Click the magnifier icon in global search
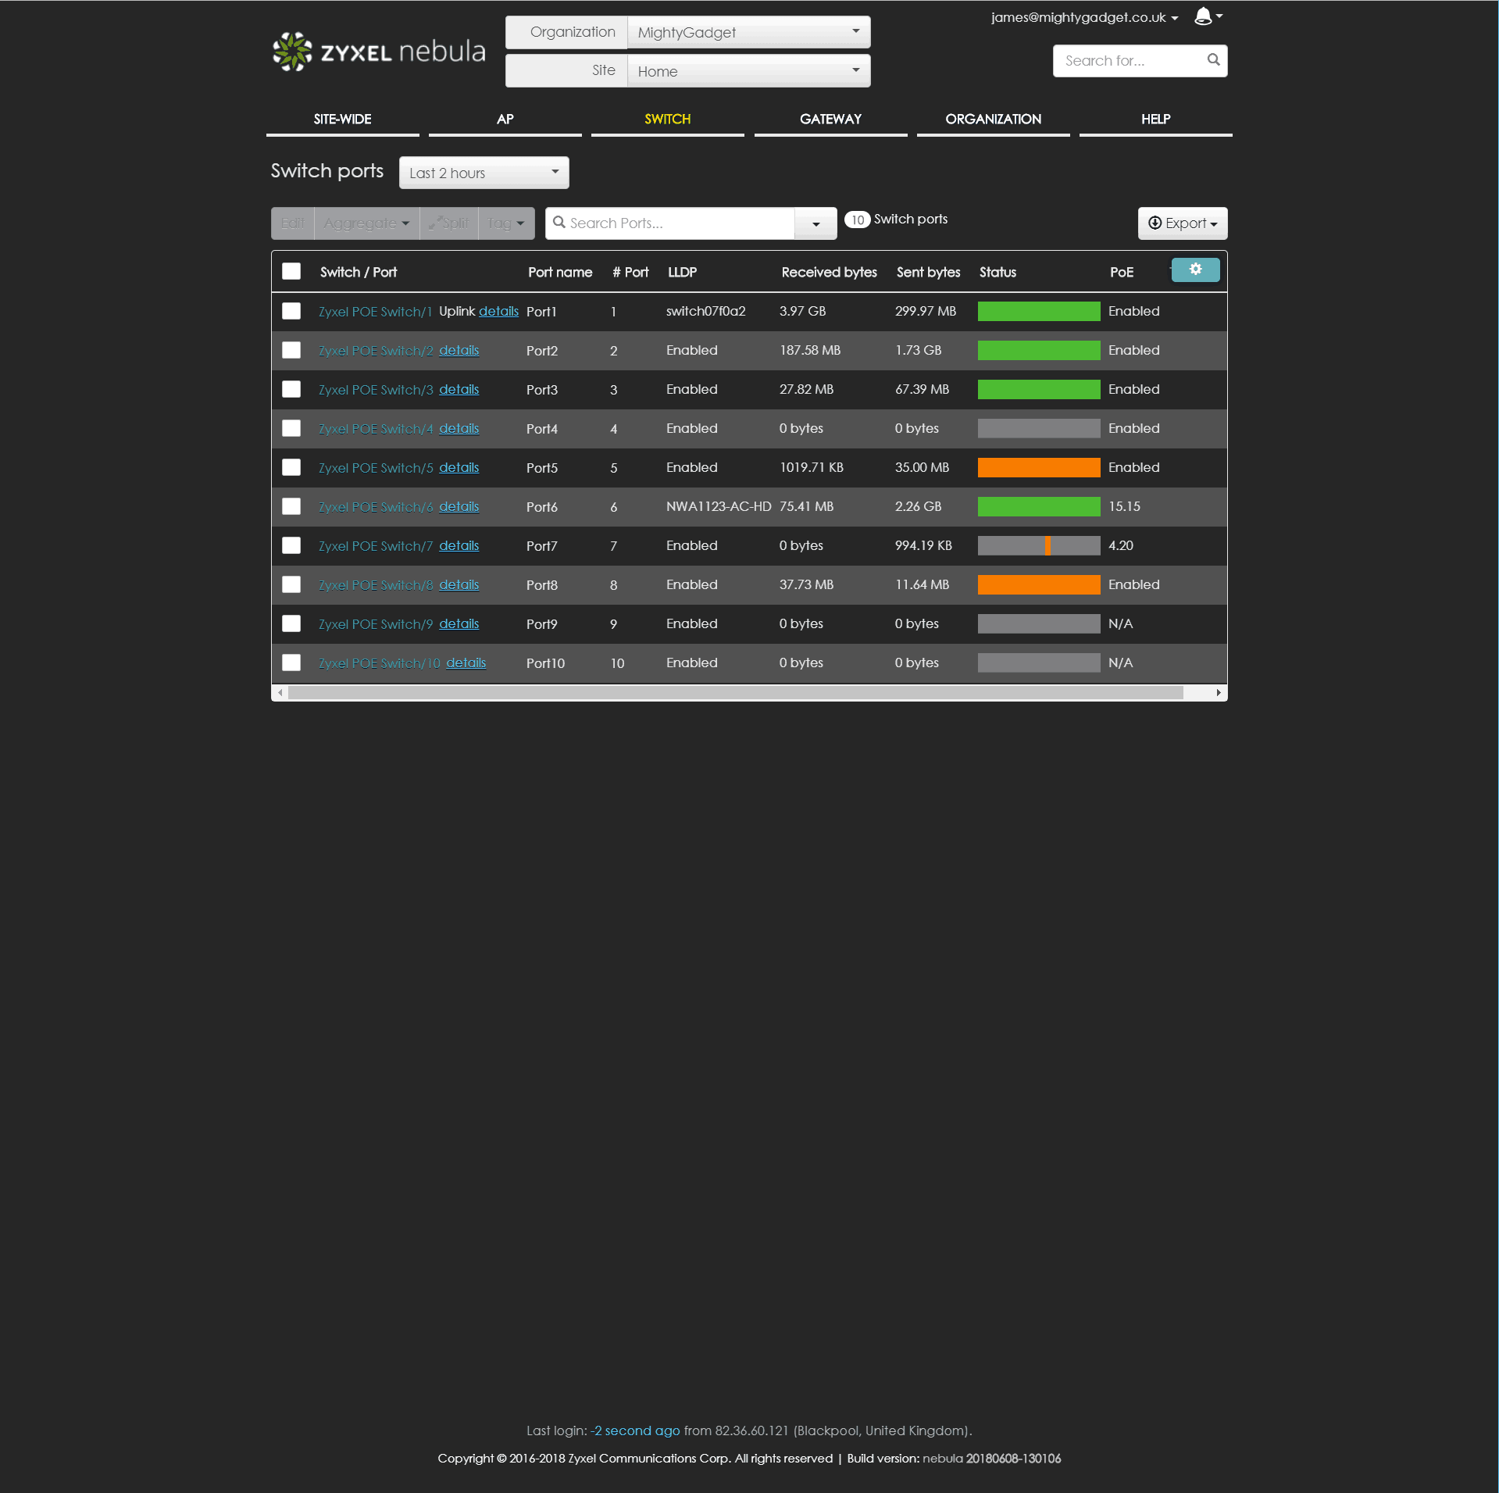Screen dimensions: 1499x1493 coord(1212,60)
